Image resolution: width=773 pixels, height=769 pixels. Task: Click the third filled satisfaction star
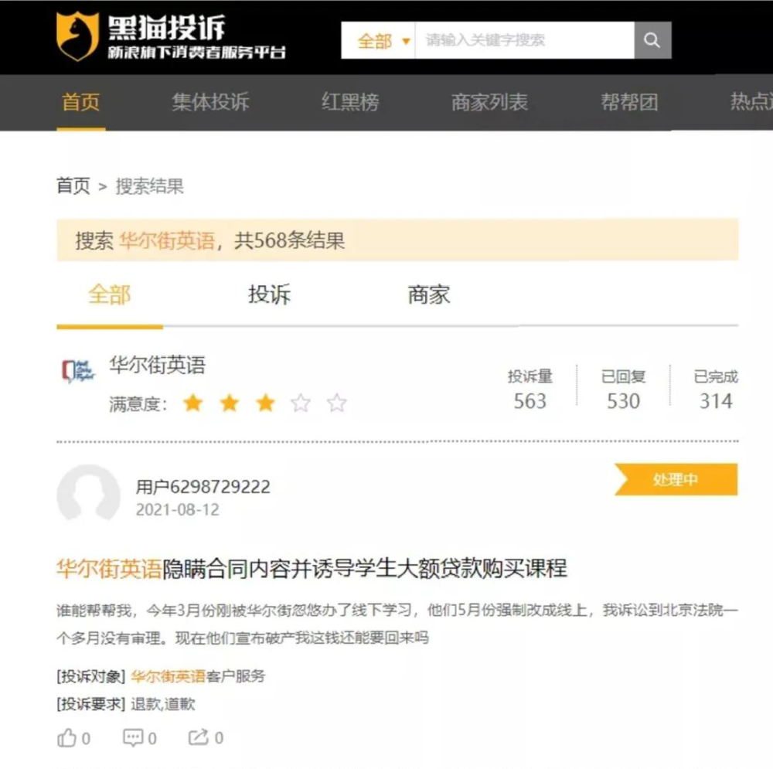pyautogui.click(x=265, y=403)
